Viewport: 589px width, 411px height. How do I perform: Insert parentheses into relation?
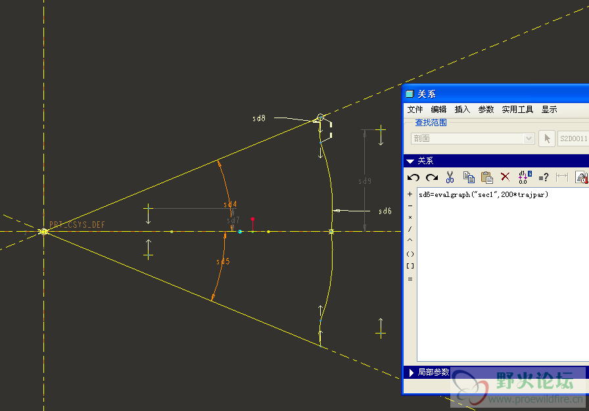pyautogui.click(x=410, y=254)
